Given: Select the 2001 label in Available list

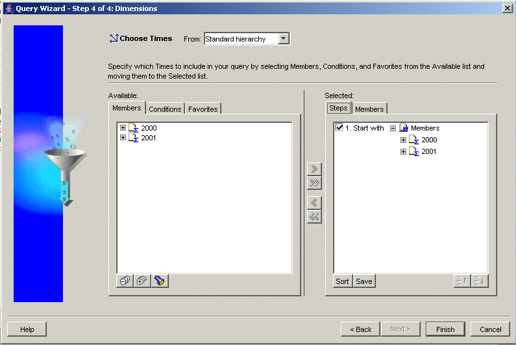Looking at the screenshot, I should pyautogui.click(x=149, y=138).
